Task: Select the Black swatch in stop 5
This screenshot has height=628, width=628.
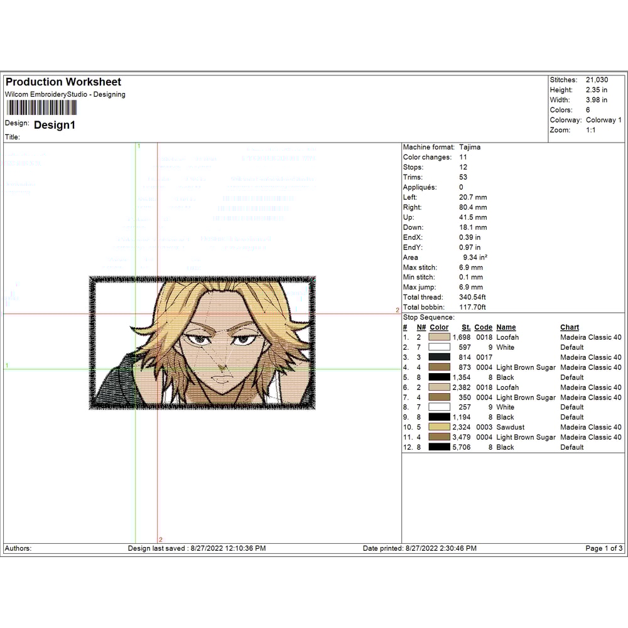Action: pyautogui.click(x=440, y=377)
